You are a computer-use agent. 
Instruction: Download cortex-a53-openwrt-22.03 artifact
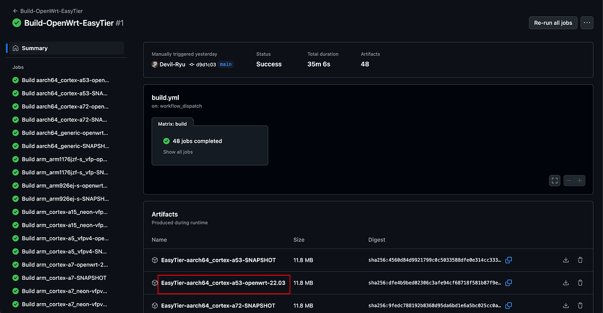tap(566, 283)
